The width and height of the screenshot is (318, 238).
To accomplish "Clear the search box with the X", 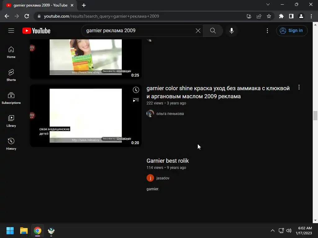I will 198,31.
